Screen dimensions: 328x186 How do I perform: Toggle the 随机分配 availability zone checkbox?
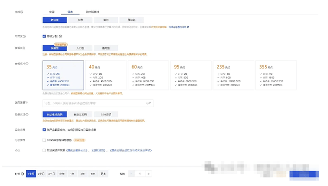point(44,36)
